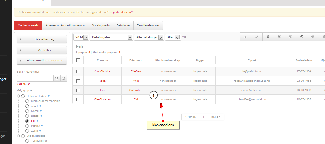Screen dimensions: 325x144
Task: Switch to the Betalinger tab
Action: tap(123, 25)
